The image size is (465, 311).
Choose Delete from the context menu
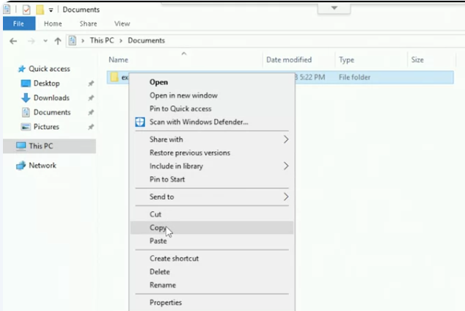[160, 272]
